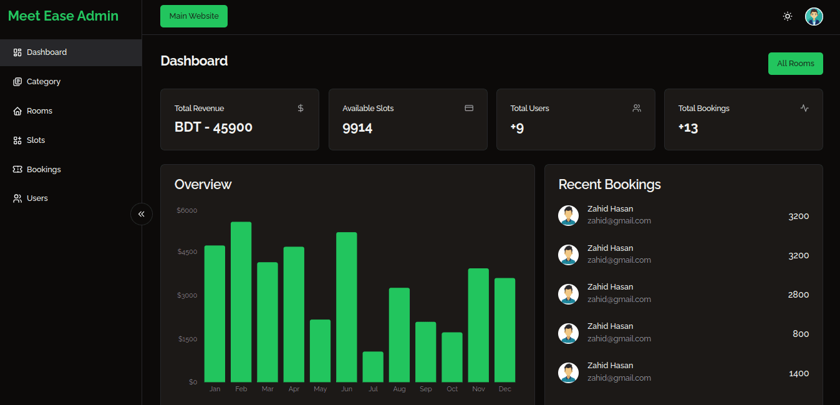Toggle the light/dark theme sun icon
This screenshot has width=840, height=405.
click(788, 16)
